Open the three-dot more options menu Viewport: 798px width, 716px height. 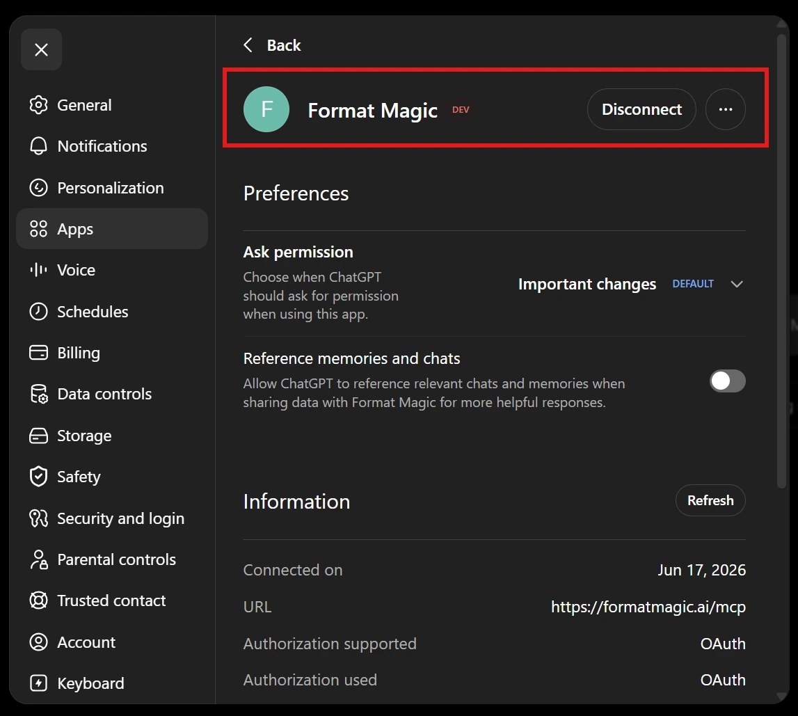click(725, 109)
